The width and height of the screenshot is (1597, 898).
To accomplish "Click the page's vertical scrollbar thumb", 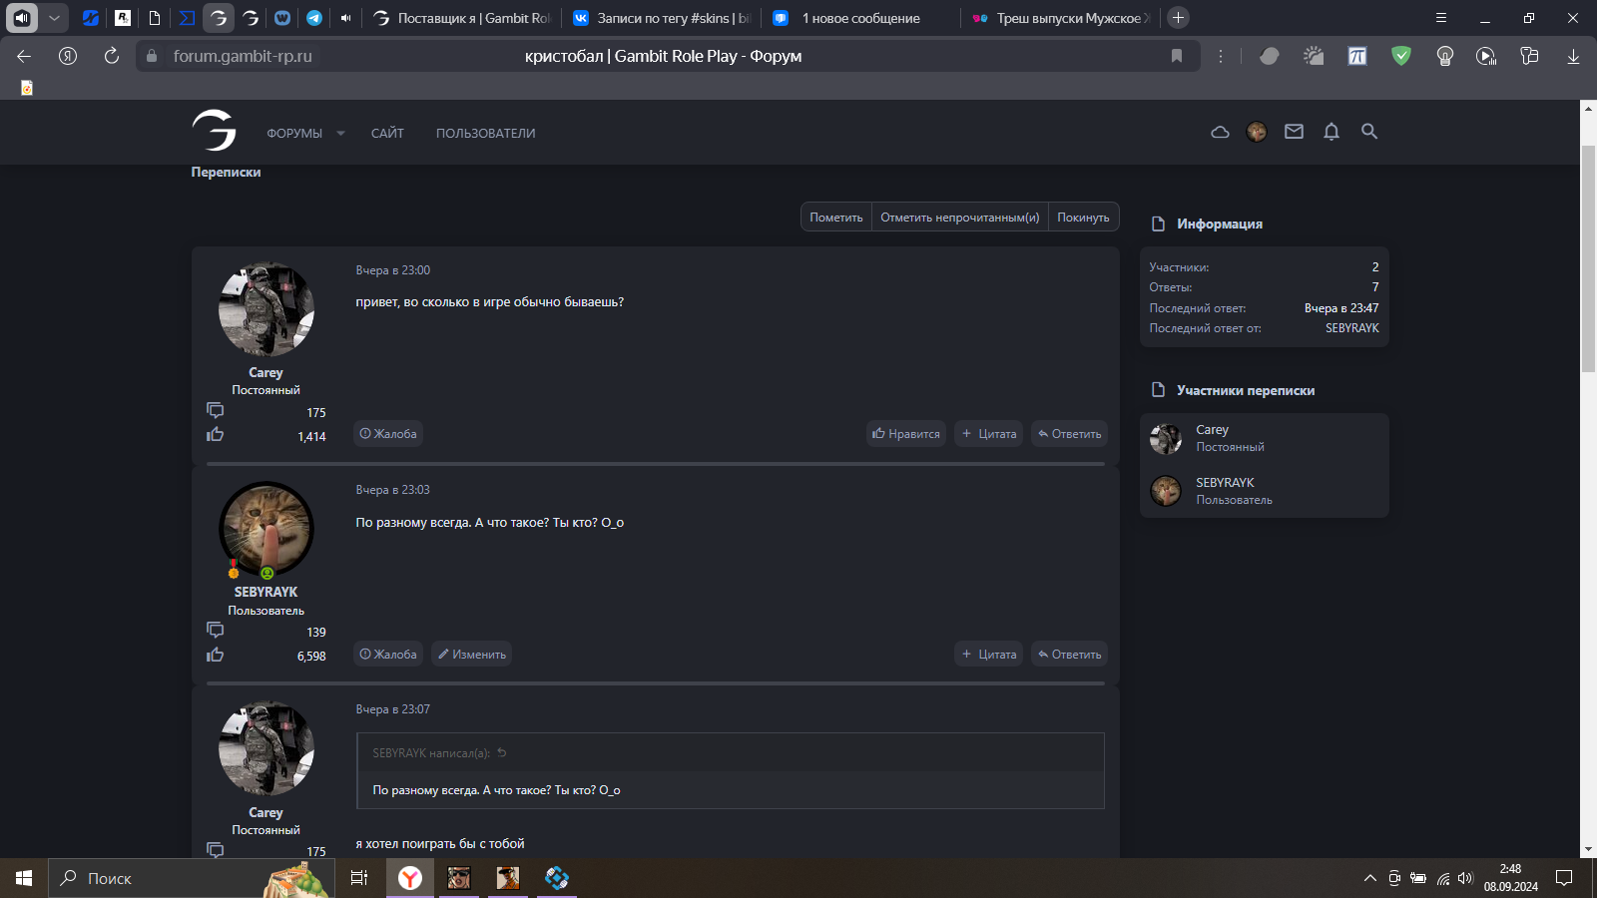I will click(x=1588, y=259).
